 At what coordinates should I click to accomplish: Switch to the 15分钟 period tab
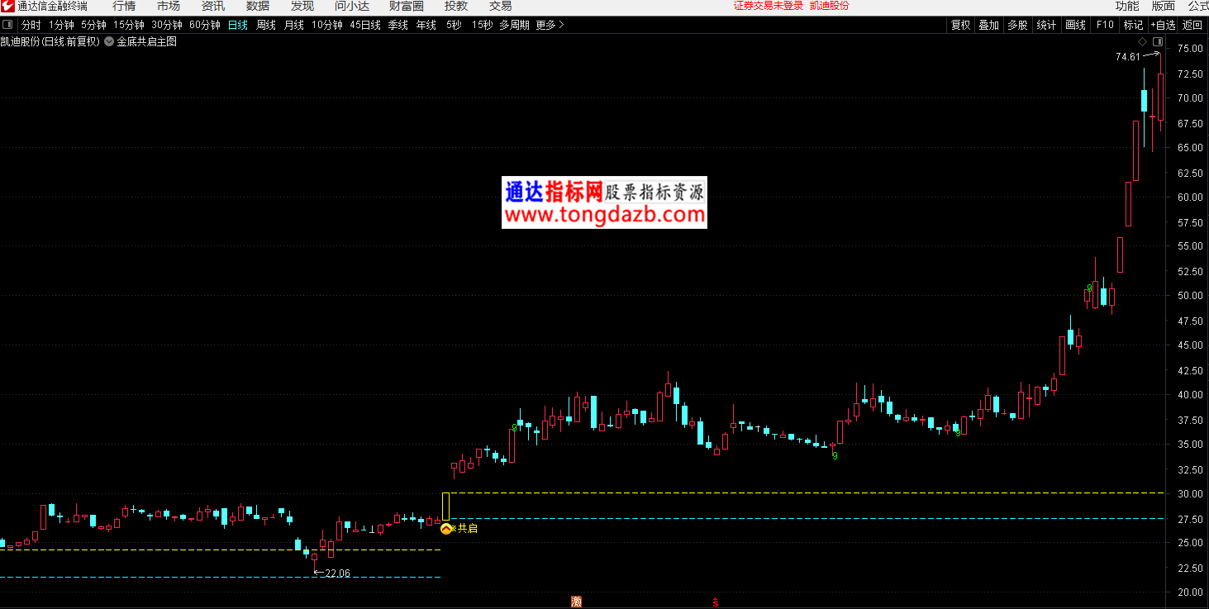pyautogui.click(x=129, y=25)
